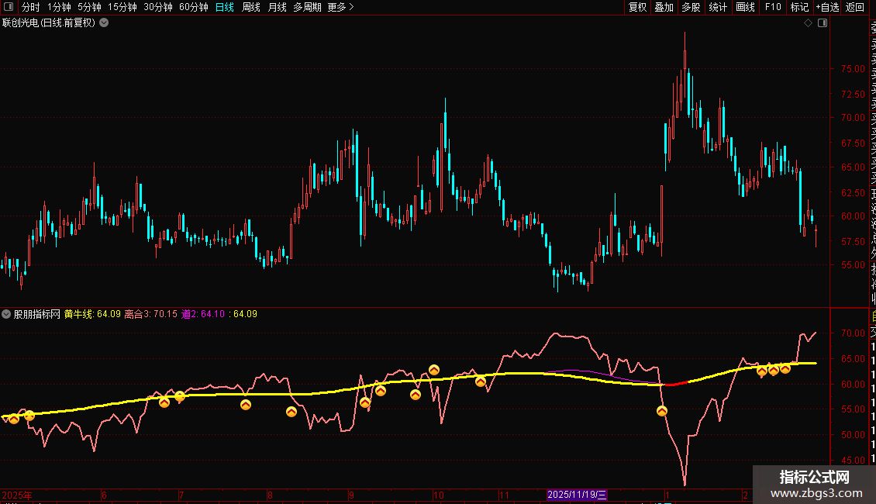The height and width of the screenshot is (504, 876).
Task: Click the 75.00 price axis label
Action: [x=853, y=69]
